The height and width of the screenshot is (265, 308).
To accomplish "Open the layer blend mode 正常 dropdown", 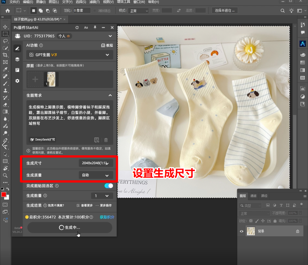I will tap(255, 213).
